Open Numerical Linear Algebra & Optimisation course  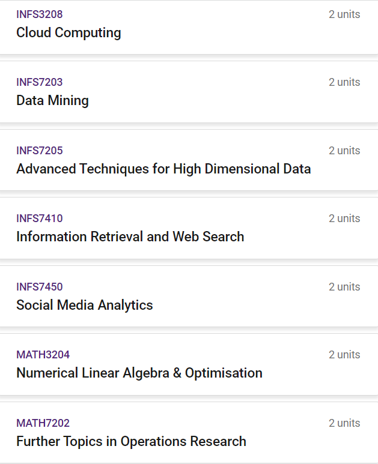tap(139, 373)
